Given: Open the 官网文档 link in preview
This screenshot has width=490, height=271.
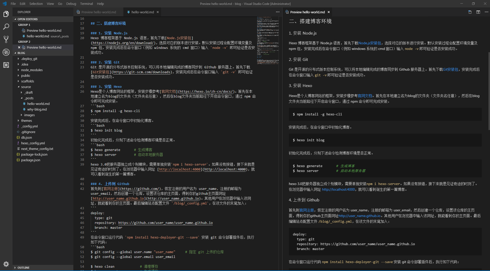Looking at the screenshot, I should pyautogui.click(x=365, y=96).
